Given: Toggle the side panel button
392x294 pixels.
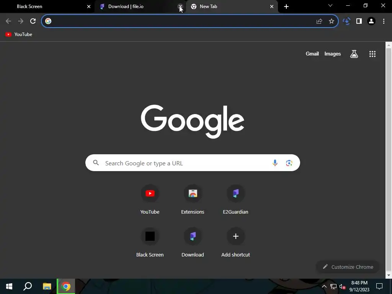Looking at the screenshot, I should (359, 21).
